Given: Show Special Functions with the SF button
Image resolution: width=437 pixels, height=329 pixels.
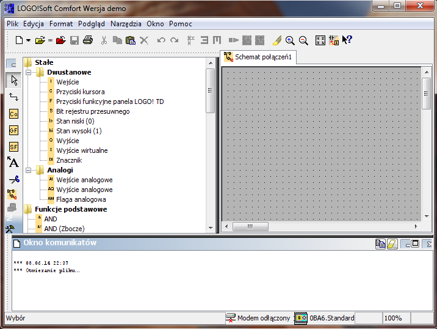Looking at the screenshot, I should click(x=13, y=147).
